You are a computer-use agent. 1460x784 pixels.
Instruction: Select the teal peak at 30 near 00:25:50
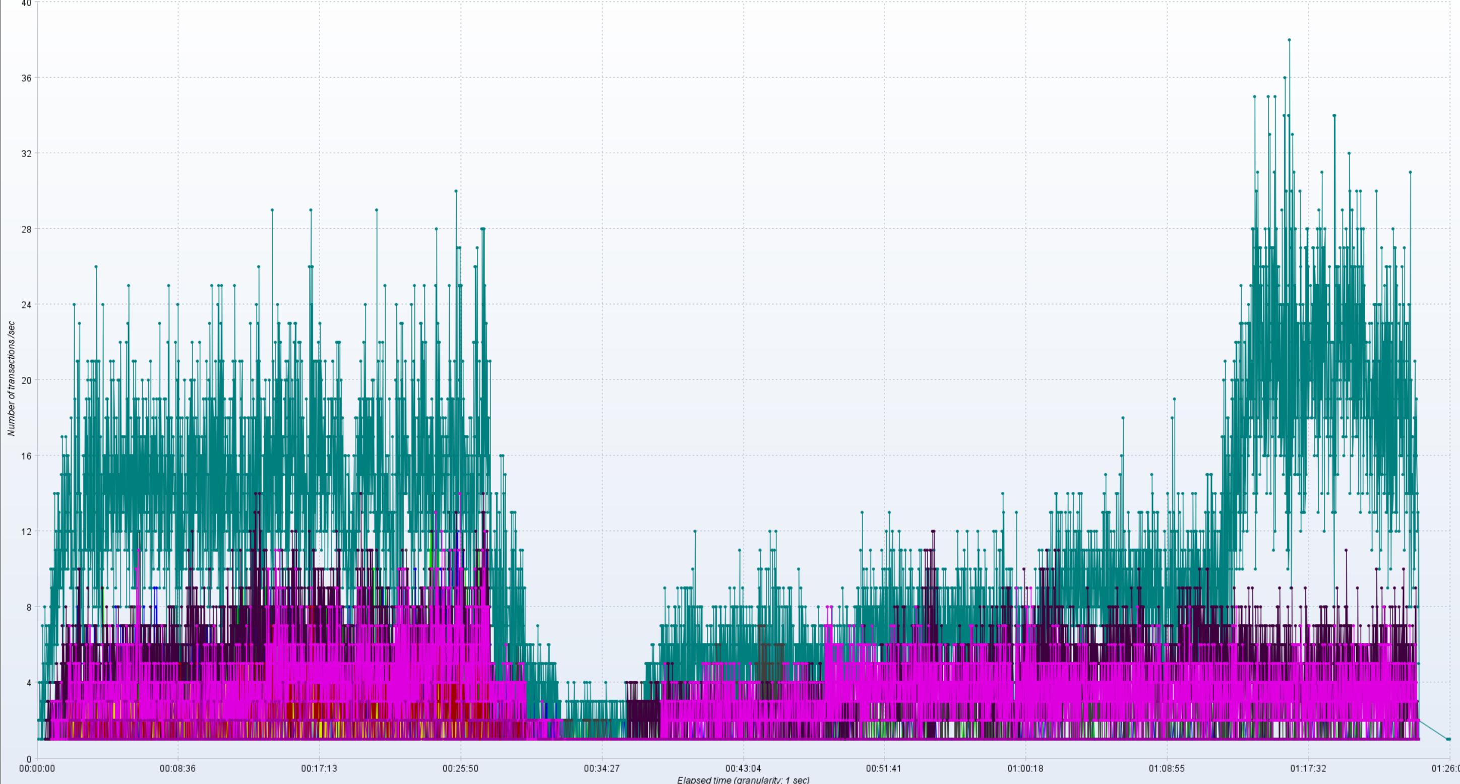pyautogui.click(x=456, y=191)
